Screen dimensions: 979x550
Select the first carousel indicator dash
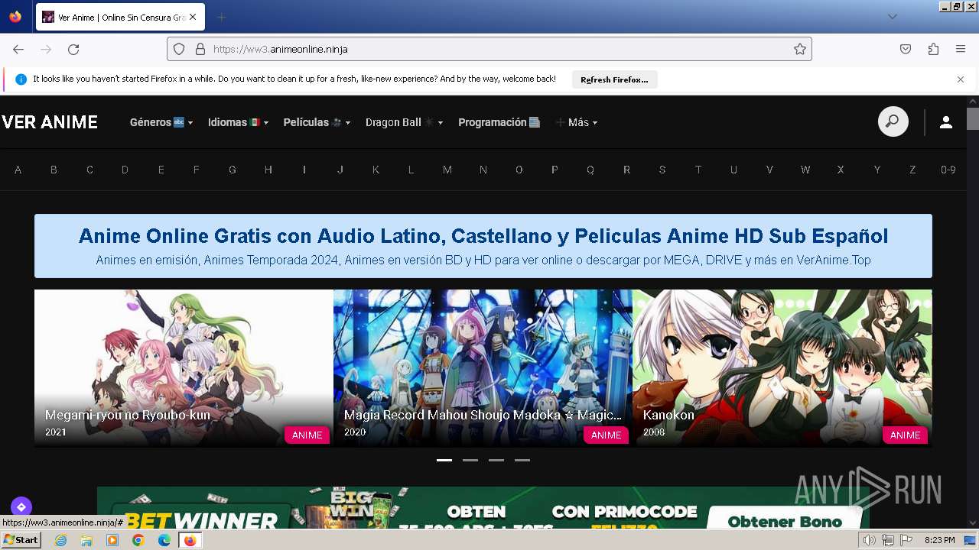click(444, 460)
